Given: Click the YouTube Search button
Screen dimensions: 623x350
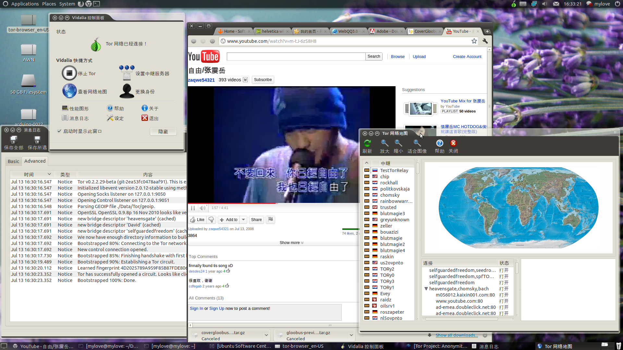Looking at the screenshot, I should [x=374, y=56].
